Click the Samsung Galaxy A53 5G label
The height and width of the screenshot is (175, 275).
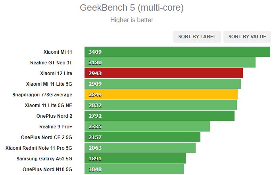44,158
